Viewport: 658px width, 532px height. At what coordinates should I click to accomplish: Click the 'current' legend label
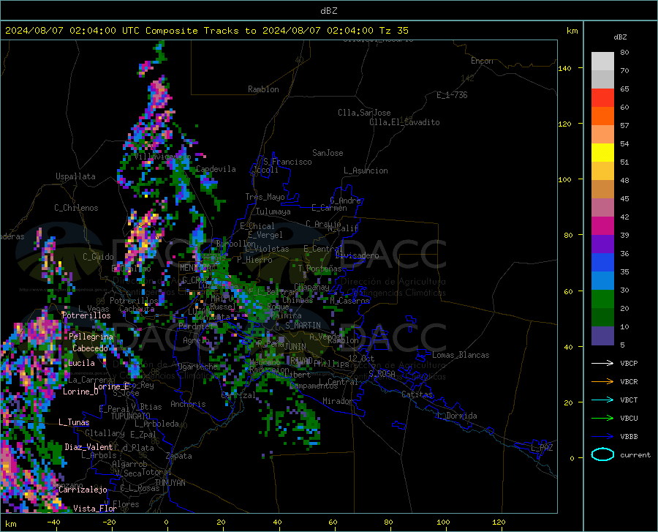point(635,454)
